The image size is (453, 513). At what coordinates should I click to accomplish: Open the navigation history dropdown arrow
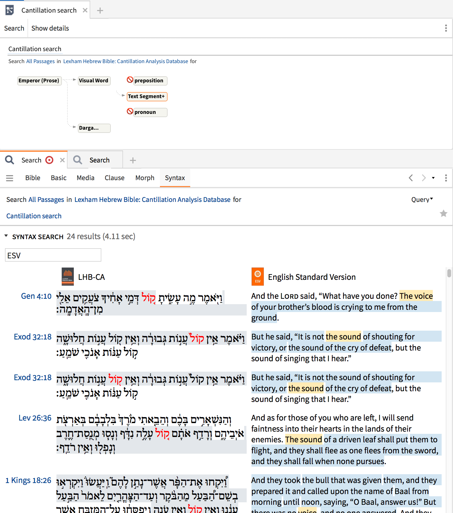pos(433,178)
